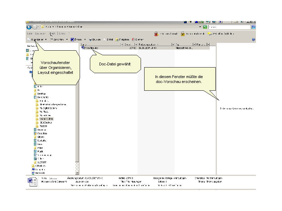
Task: Select the Vista Tips.doc file row
Action: 145,48
